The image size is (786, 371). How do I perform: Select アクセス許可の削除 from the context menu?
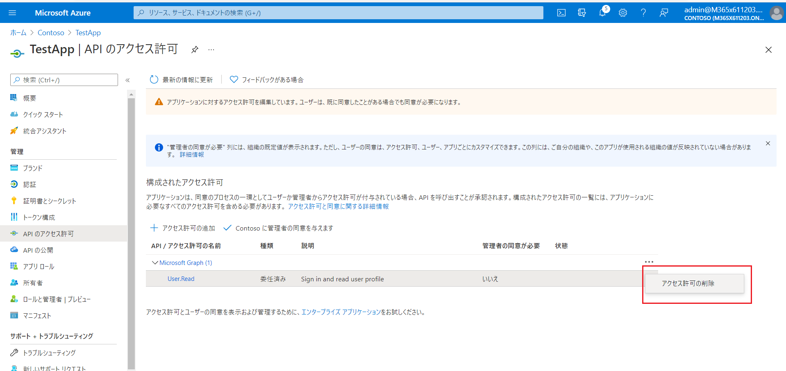tap(695, 283)
